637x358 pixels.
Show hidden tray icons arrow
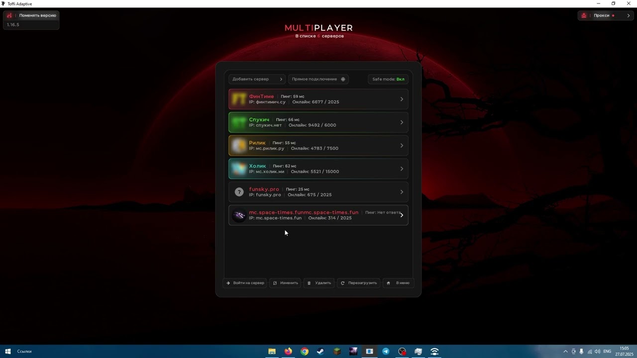tap(565, 352)
